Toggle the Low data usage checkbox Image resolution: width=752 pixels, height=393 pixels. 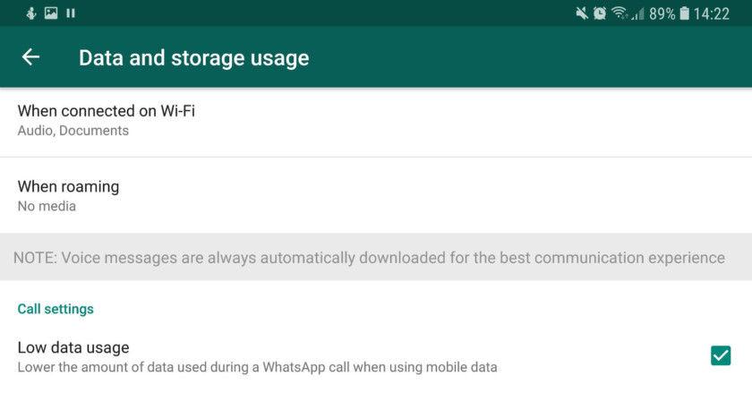[x=721, y=355]
